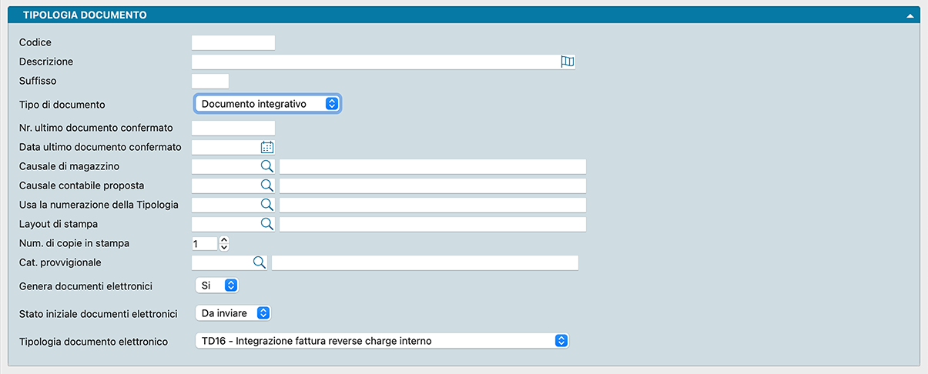Click the Data ultimo documento confermato field
The height and width of the screenshot is (374, 928).
(225, 147)
